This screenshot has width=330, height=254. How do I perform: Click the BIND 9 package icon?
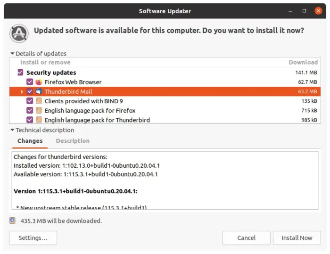coord(39,101)
